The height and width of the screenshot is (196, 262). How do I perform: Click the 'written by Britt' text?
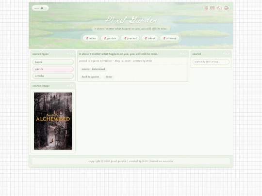click(x=142, y=61)
